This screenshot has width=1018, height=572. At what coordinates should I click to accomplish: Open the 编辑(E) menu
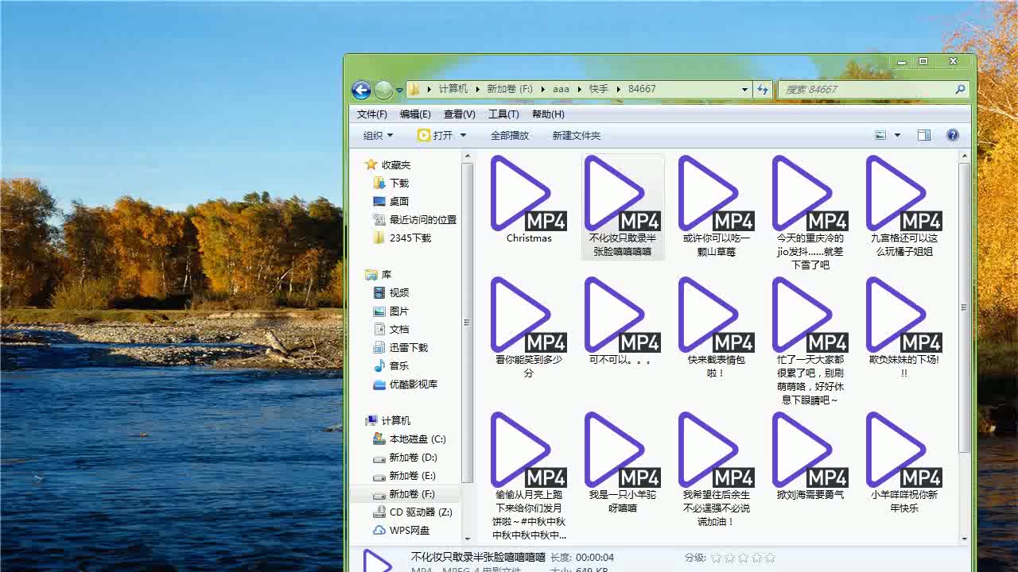coord(415,114)
